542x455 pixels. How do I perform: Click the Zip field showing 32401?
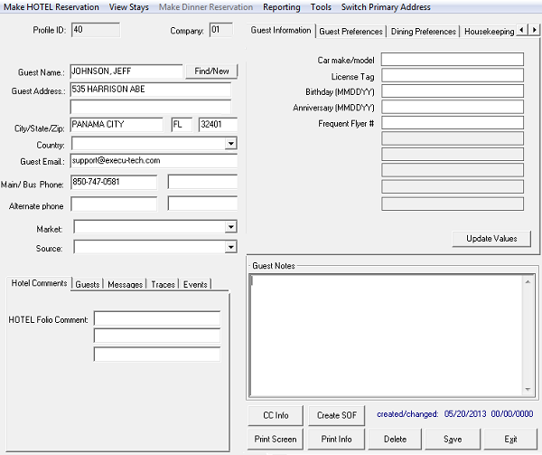[218, 125]
